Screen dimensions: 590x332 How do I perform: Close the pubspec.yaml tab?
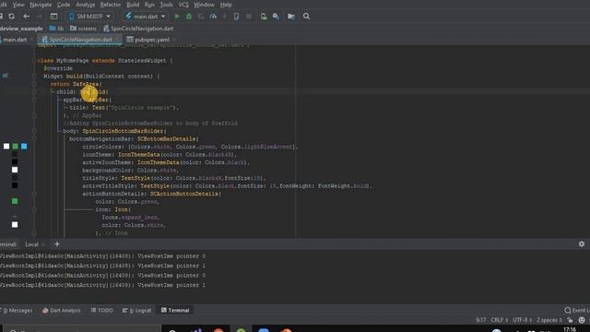point(174,40)
